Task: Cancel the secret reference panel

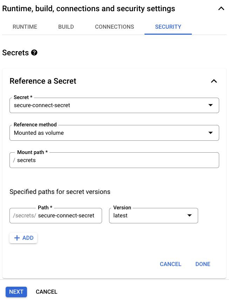Action: (170, 264)
